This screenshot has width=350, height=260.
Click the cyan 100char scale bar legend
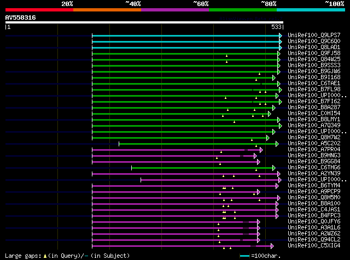tap(244, 256)
